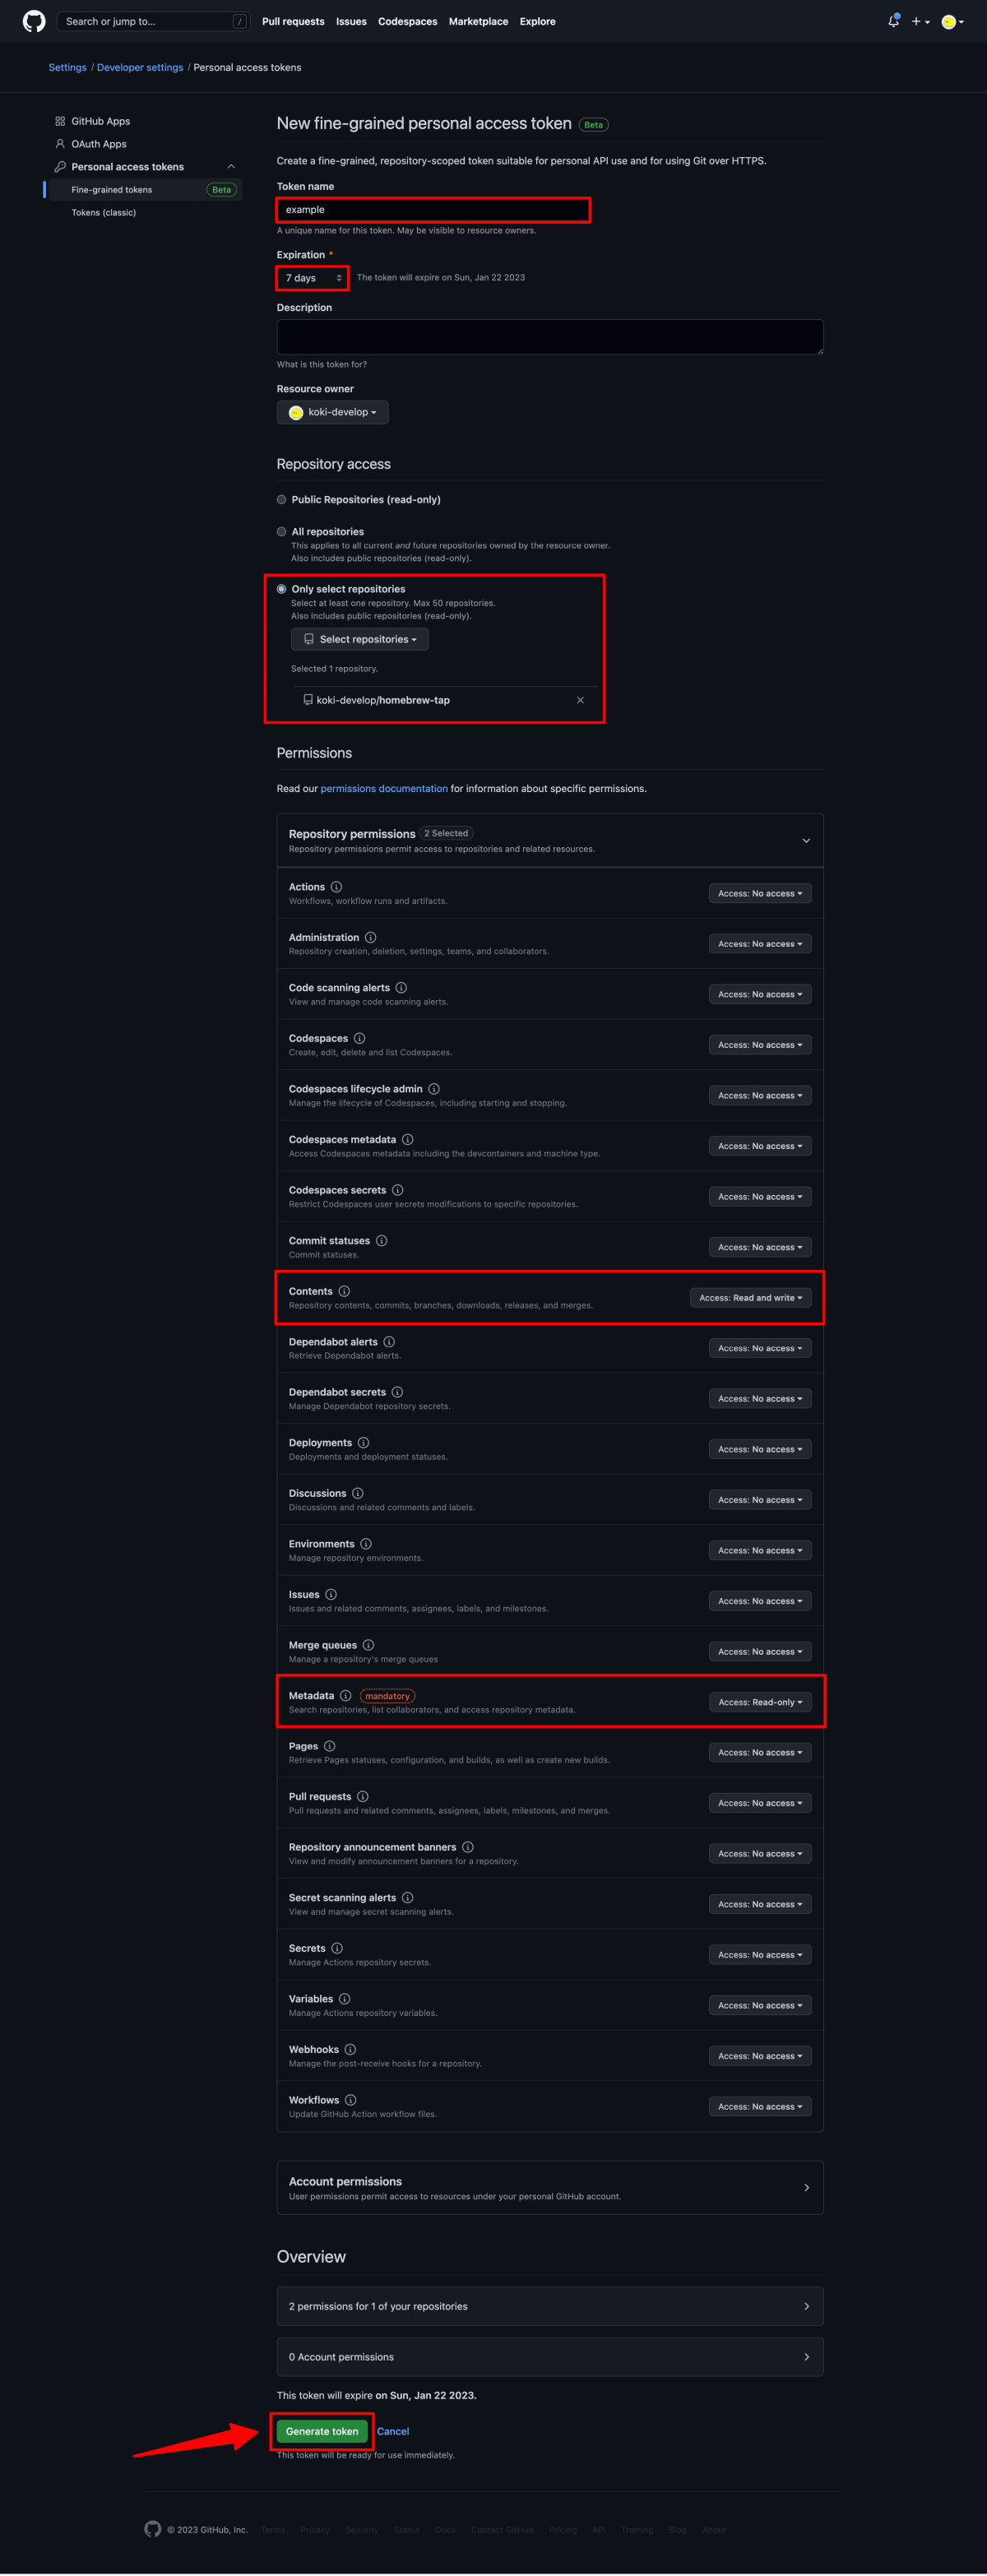Select the Only select repositories option
The width and height of the screenshot is (987, 2576).
[x=283, y=589]
